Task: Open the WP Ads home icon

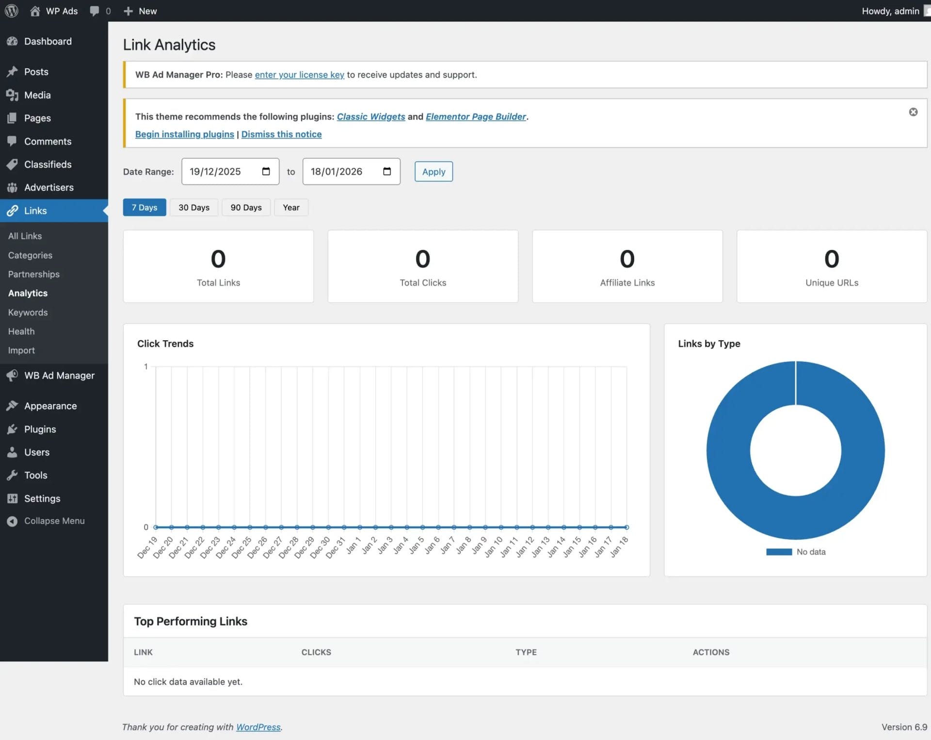Action: tap(35, 11)
